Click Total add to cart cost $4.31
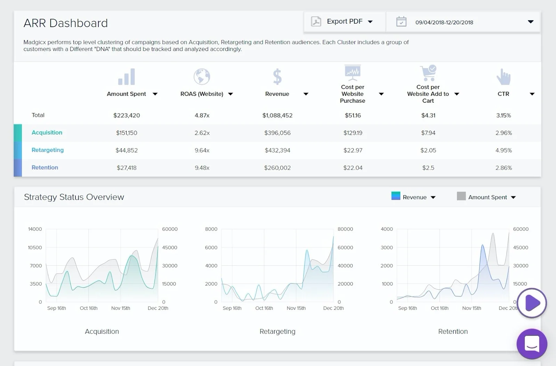 point(428,116)
